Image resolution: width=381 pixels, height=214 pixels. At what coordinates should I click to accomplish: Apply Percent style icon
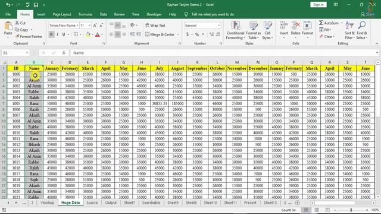point(197,34)
